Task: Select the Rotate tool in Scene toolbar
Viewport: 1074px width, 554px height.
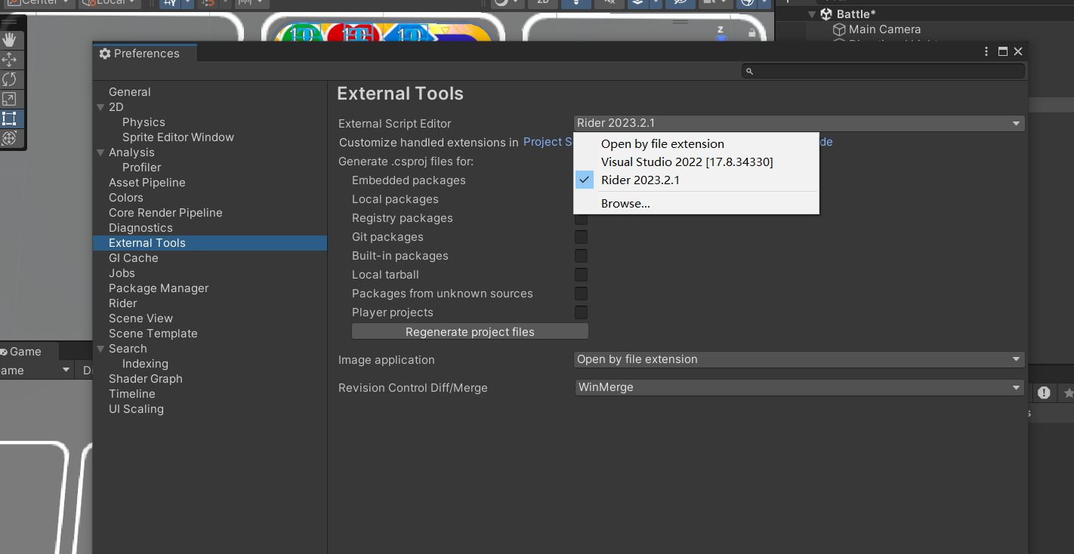Action: (x=10, y=79)
